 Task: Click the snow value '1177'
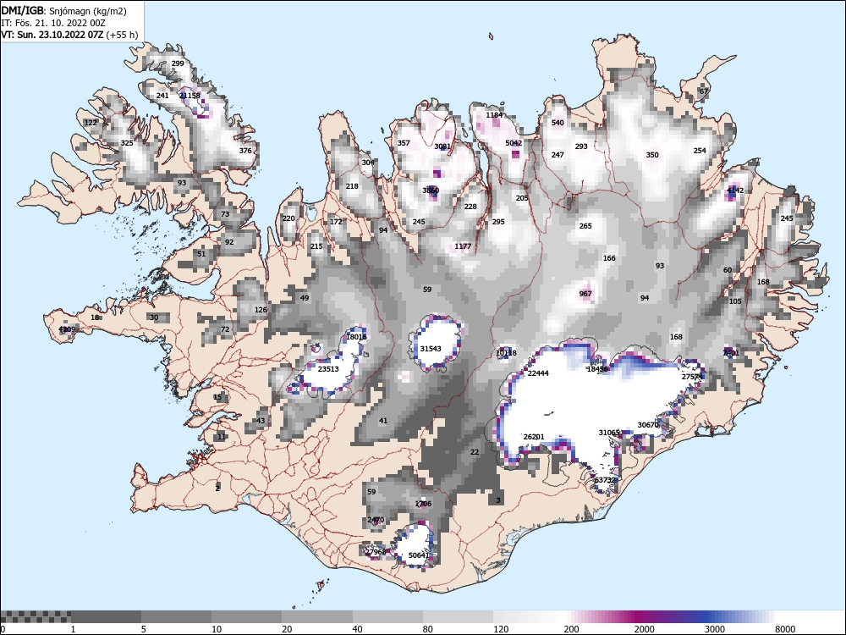[x=463, y=246]
